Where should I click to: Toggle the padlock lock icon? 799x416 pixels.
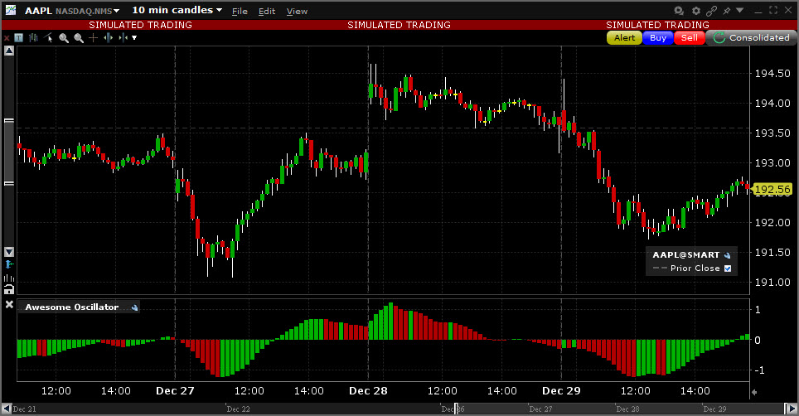tap(8, 290)
